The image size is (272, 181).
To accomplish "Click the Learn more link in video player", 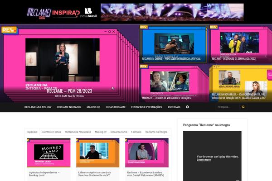I will click(x=204, y=160).
